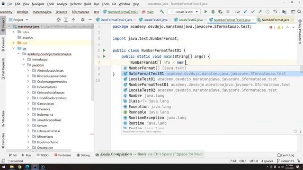
Task: Change CRLF line separator in status bar
Action: tap(242, 161)
